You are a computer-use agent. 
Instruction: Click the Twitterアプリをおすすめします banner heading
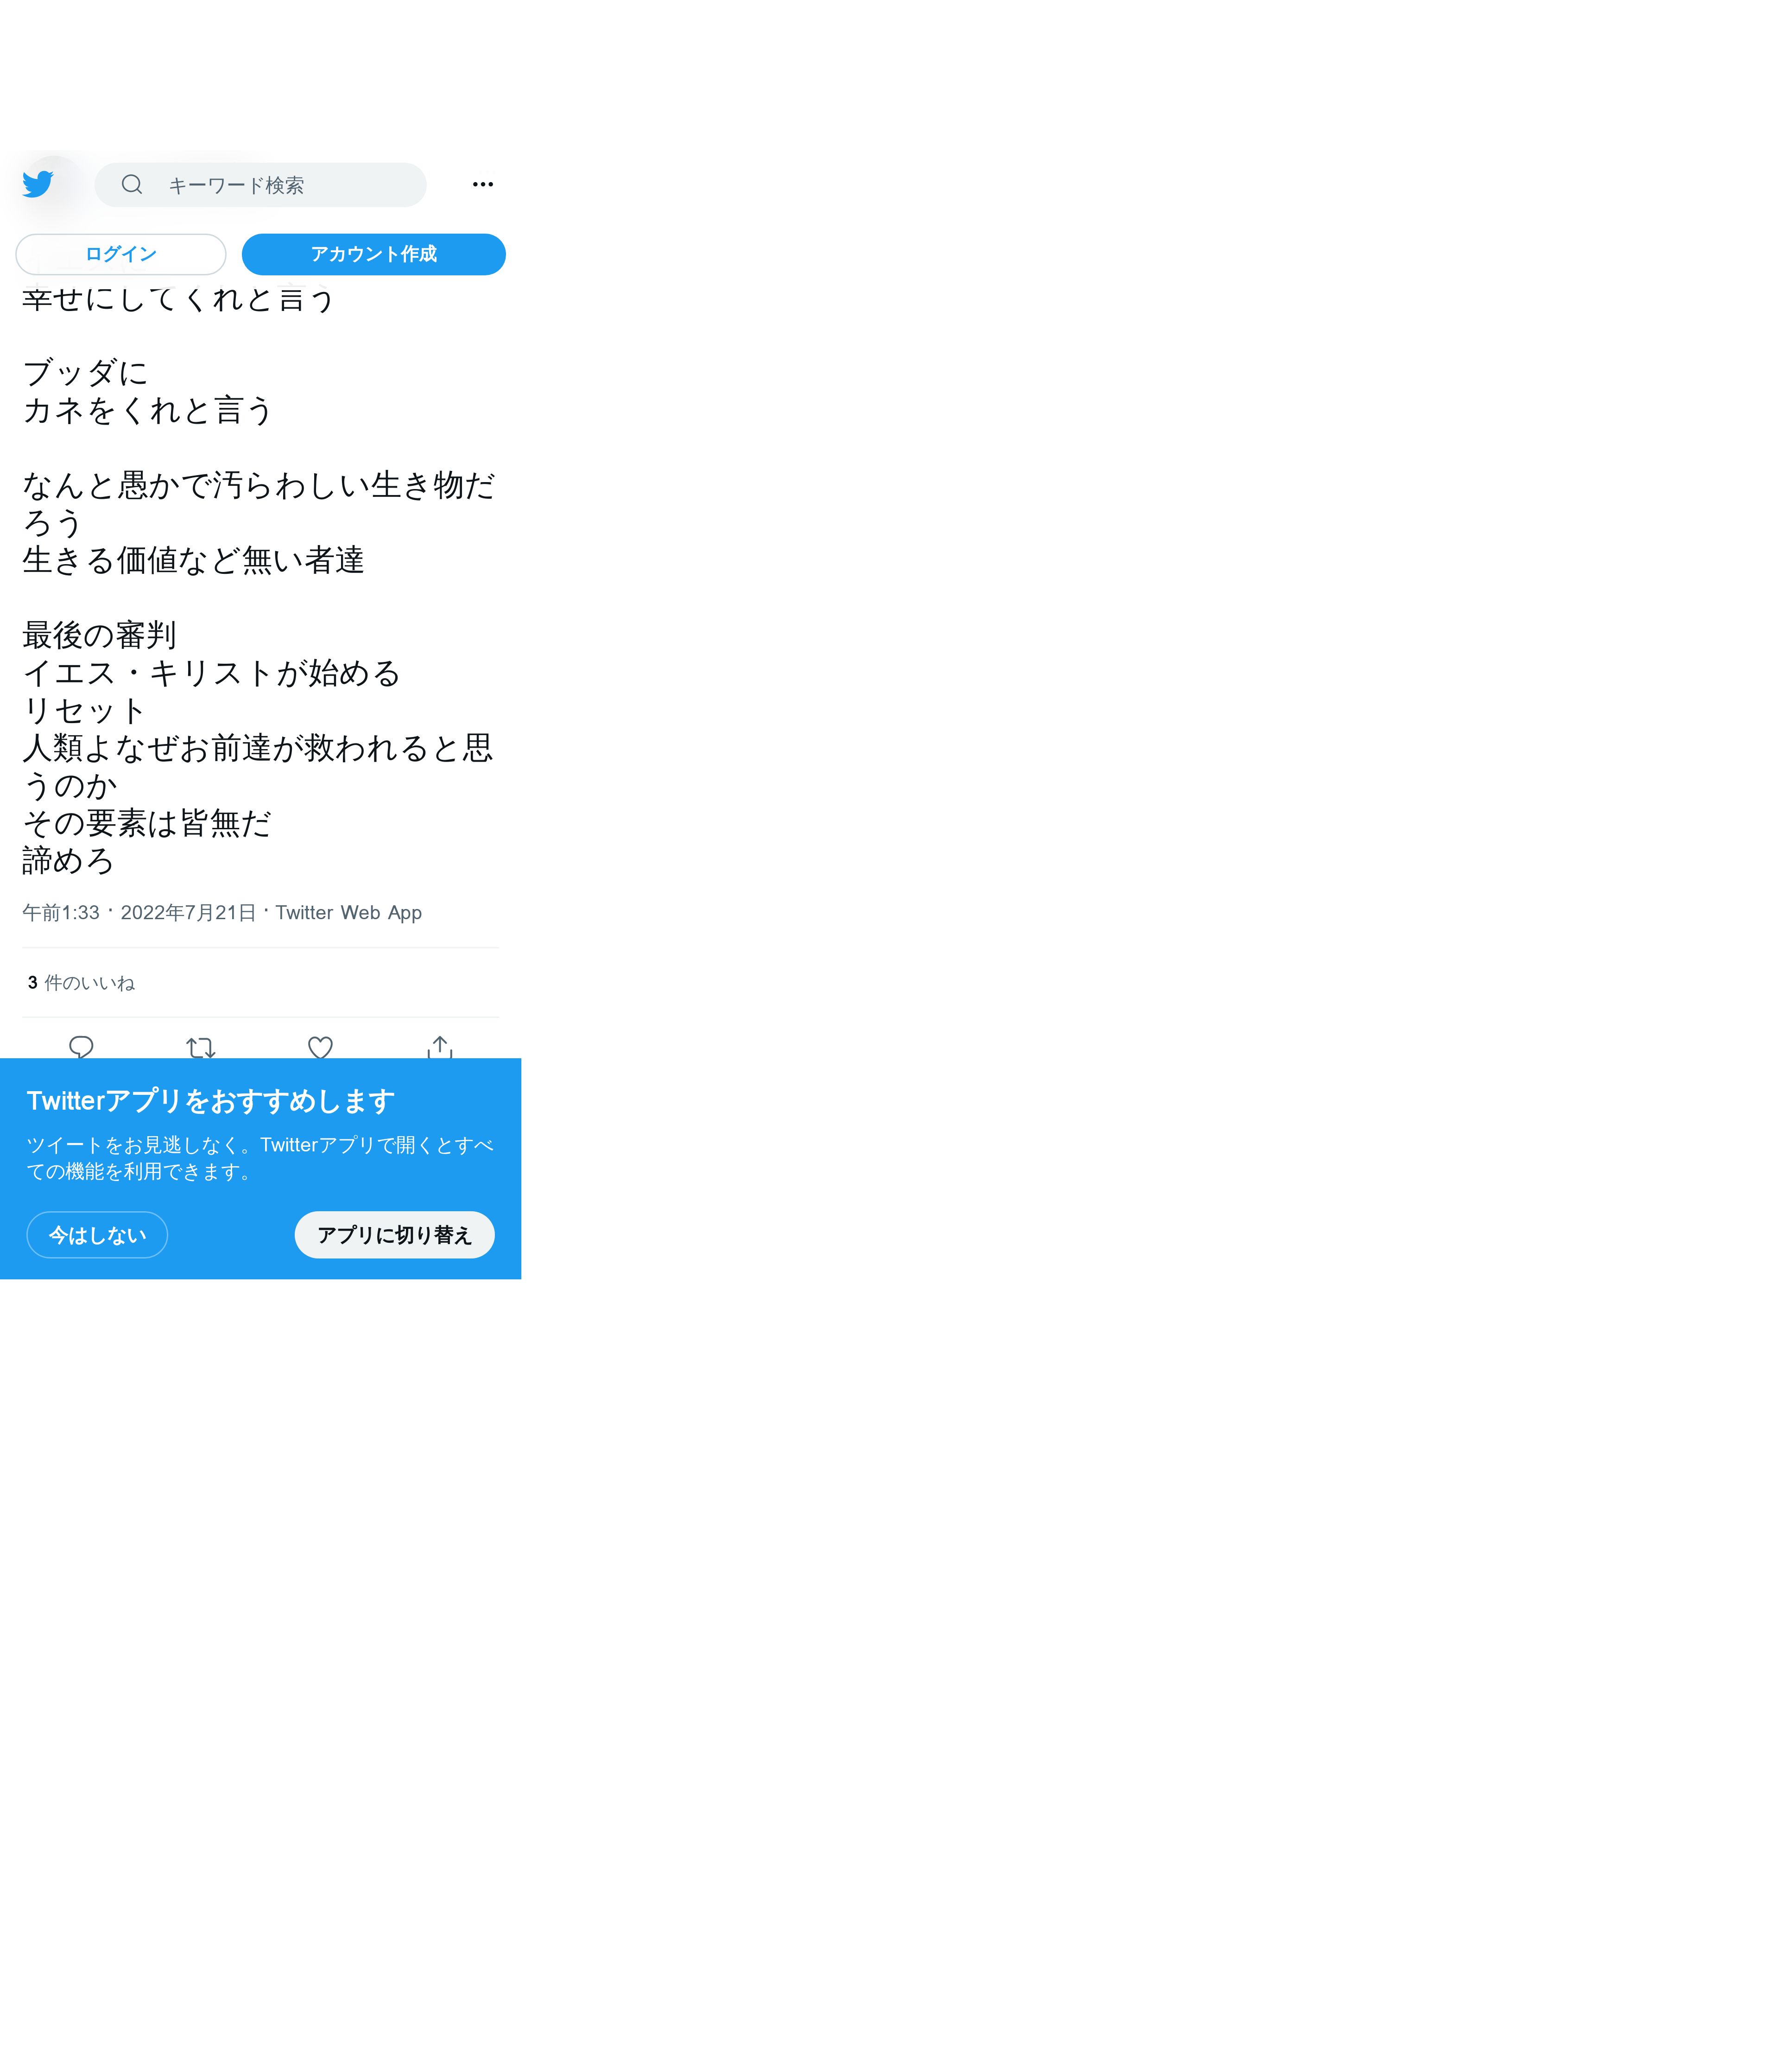tap(210, 1101)
